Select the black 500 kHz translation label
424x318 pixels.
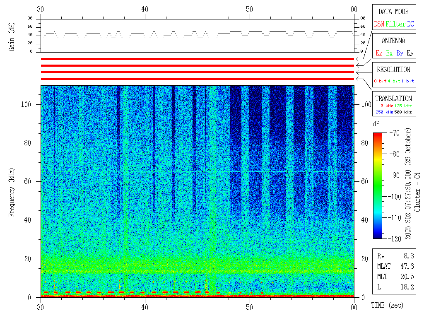403,112
